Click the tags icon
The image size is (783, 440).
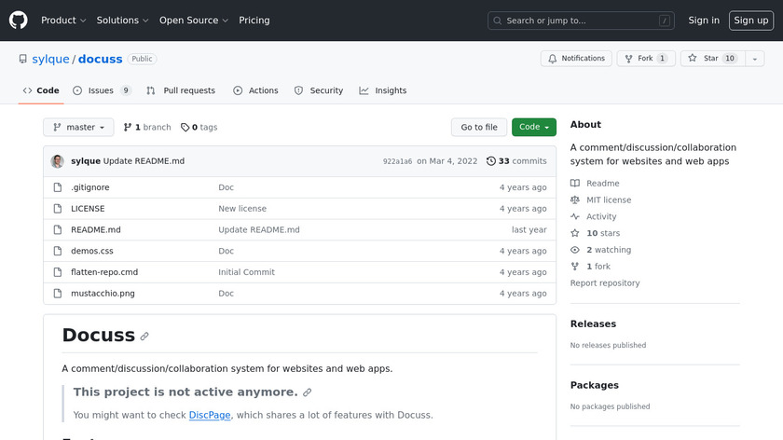pos(185,128)
